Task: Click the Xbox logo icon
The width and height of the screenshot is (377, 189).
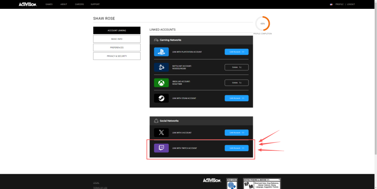Action: 161,83
